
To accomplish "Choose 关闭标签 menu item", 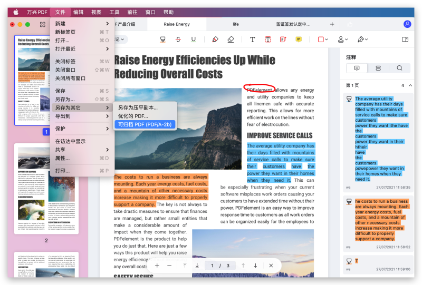I will [82, 61].
